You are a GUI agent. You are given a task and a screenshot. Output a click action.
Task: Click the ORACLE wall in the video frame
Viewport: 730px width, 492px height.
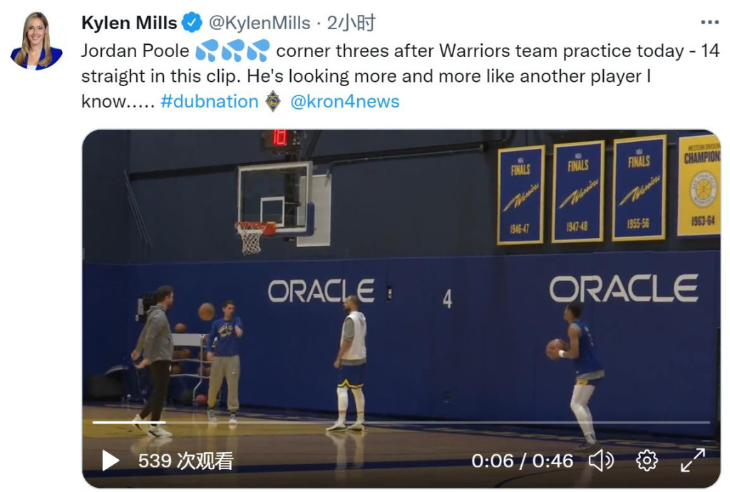(623, 289)
